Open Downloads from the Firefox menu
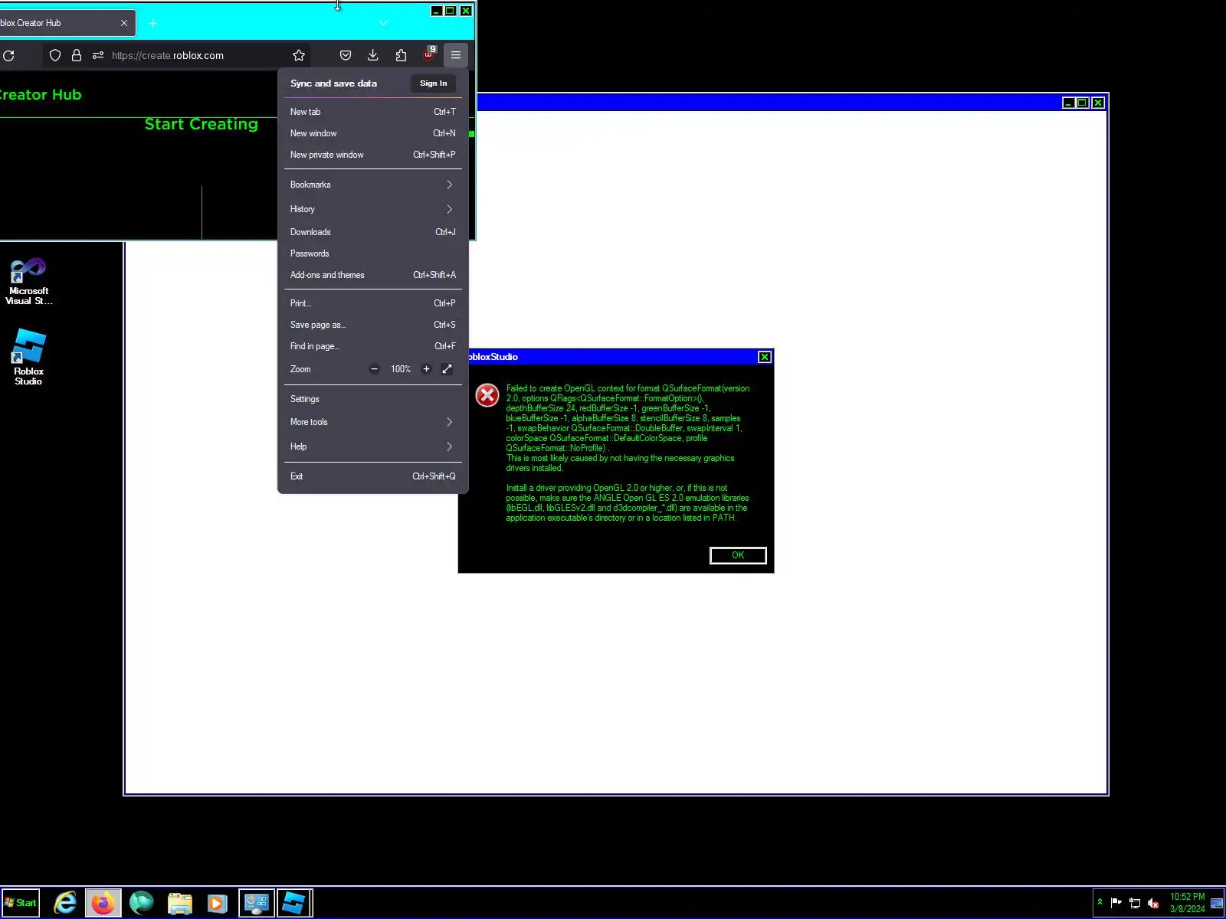 tap(373, 232)
